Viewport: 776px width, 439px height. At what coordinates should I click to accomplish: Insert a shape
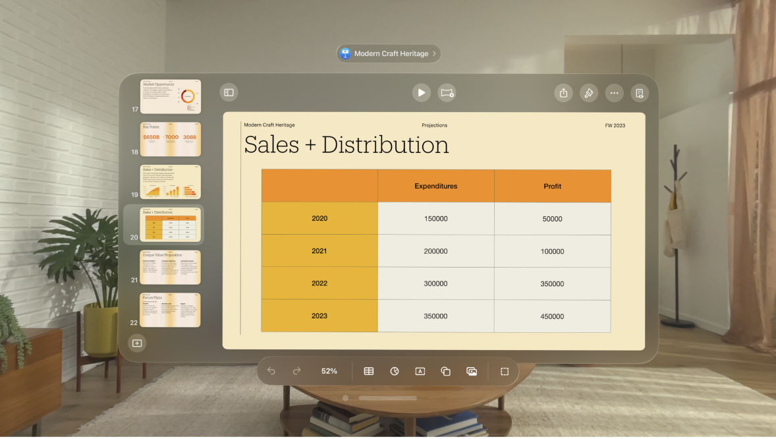click(445, 371)
